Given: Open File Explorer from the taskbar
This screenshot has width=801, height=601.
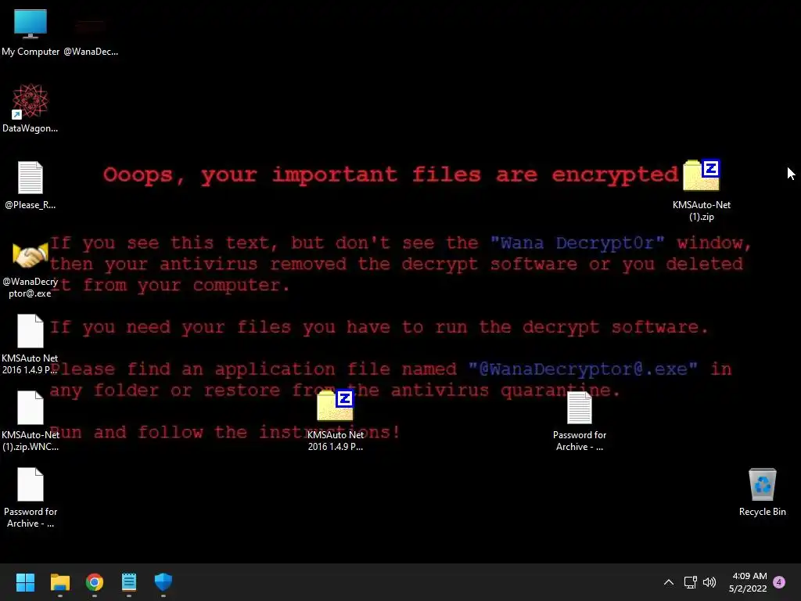Looking at the screenshot, I should (x=59, y=582).
